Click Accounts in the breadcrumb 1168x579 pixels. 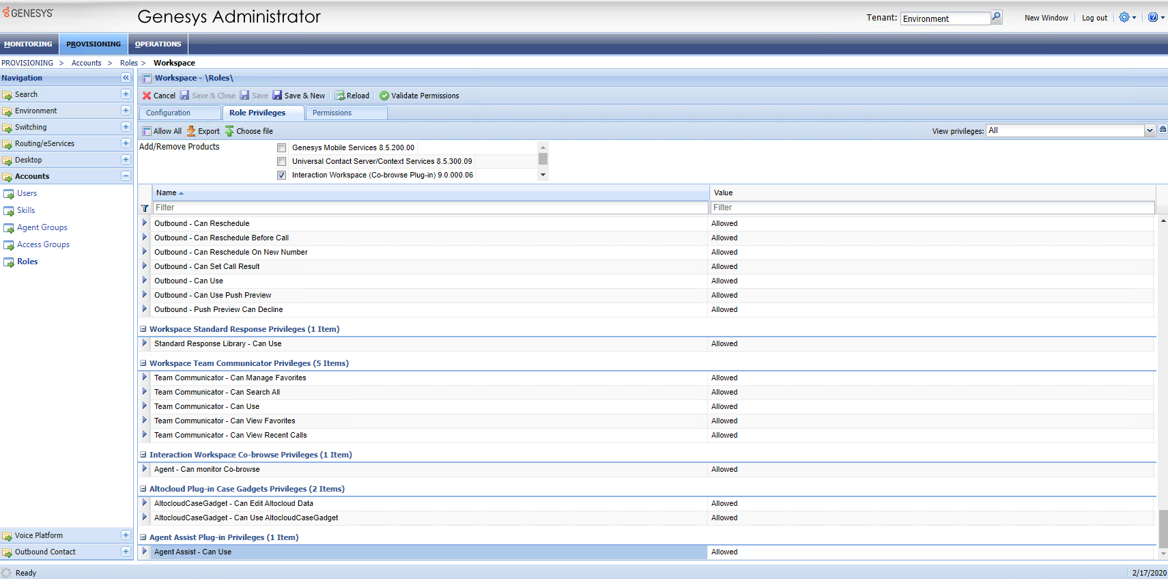tap(86, 63)
